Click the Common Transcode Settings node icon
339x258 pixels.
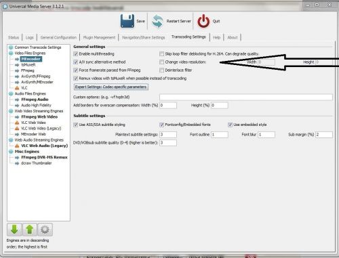tap(11, 47)
